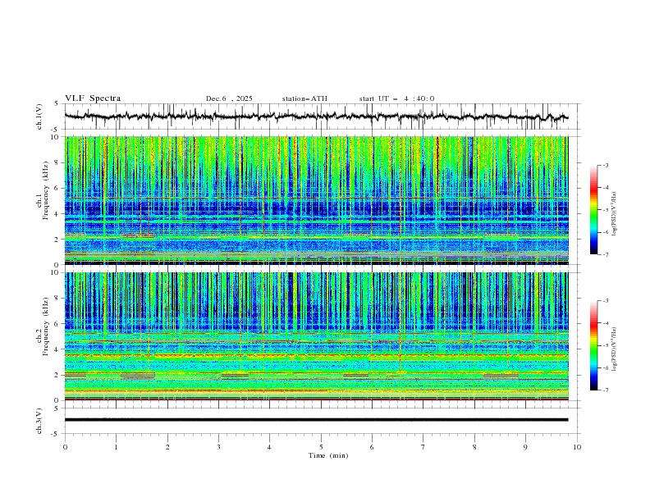The width and height of the screenshot is (650, 502).
Task: Click the start UT time label
Action: pos(396,98)
